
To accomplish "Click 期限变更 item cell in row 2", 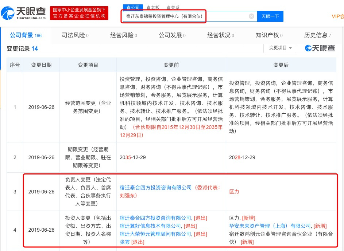I will (88, 157).
